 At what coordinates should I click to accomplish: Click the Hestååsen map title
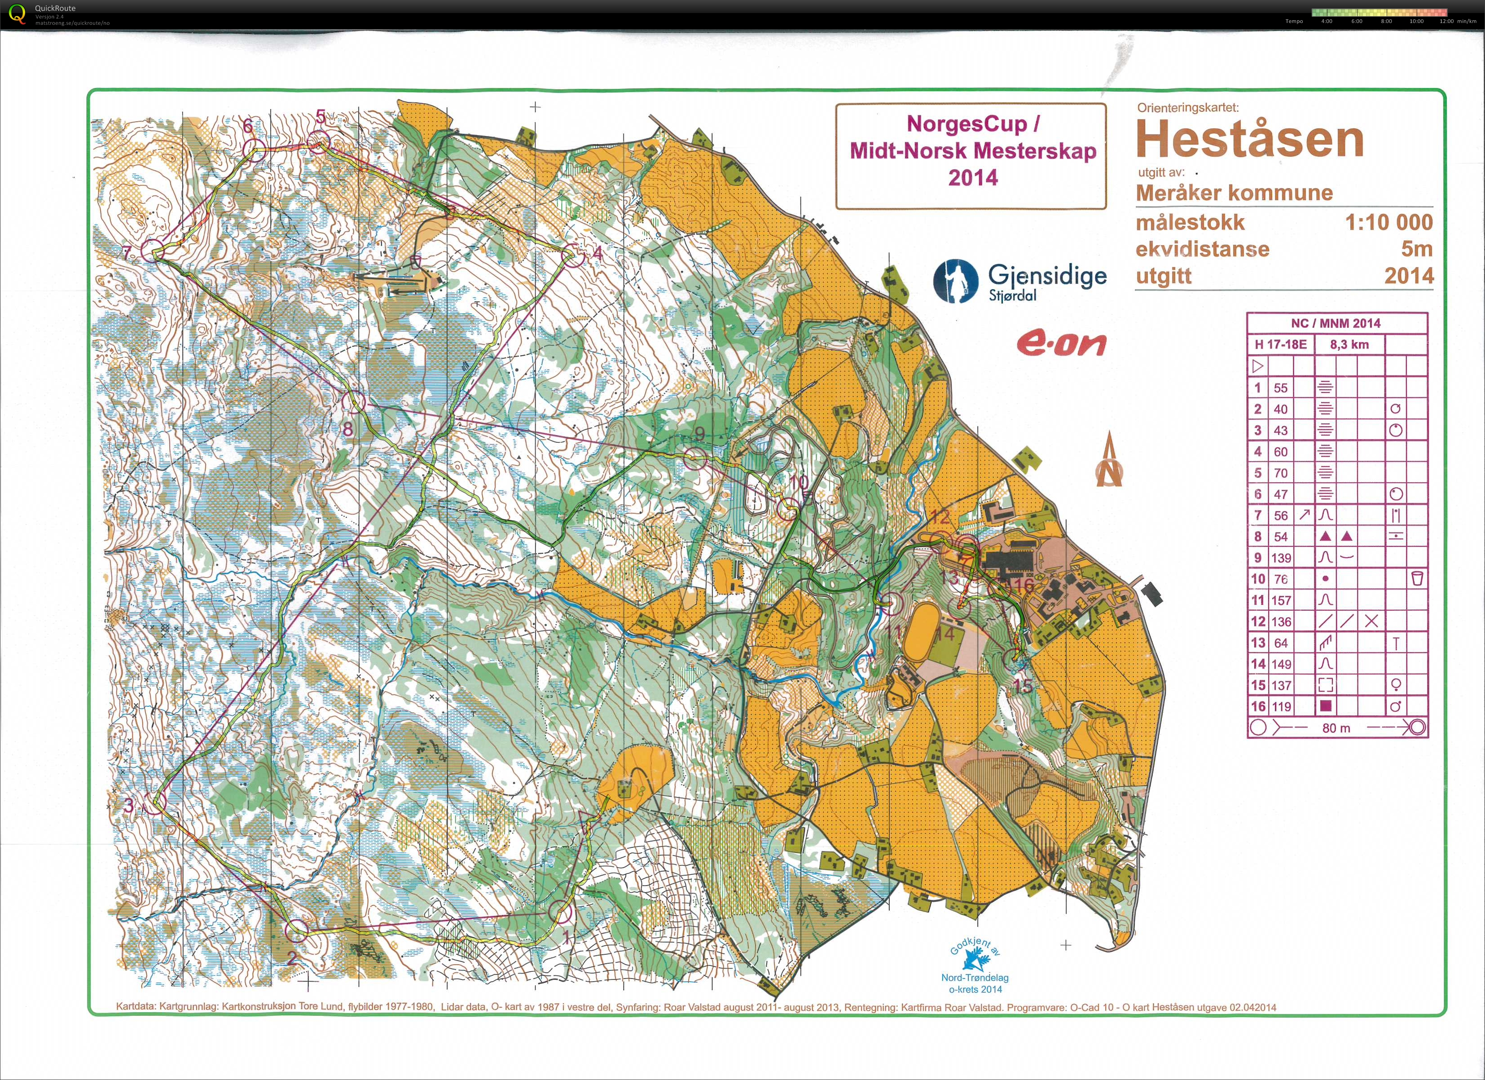(1250, 139)
